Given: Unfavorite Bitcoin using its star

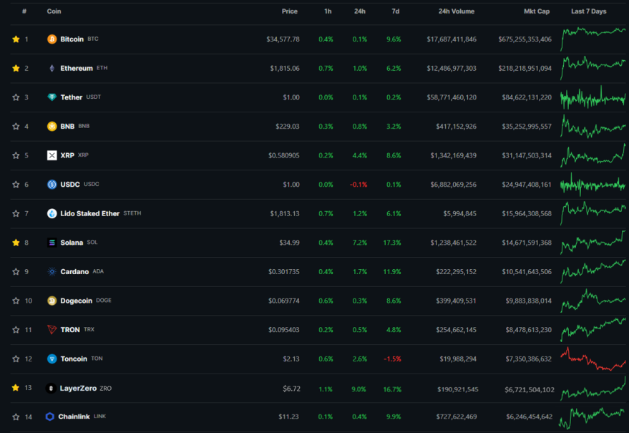Looking at the screenshot, I should point(16,39).
